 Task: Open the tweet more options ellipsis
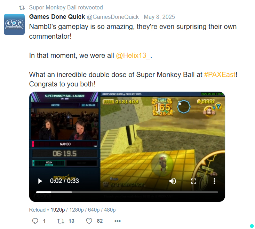tap(118, 221)
